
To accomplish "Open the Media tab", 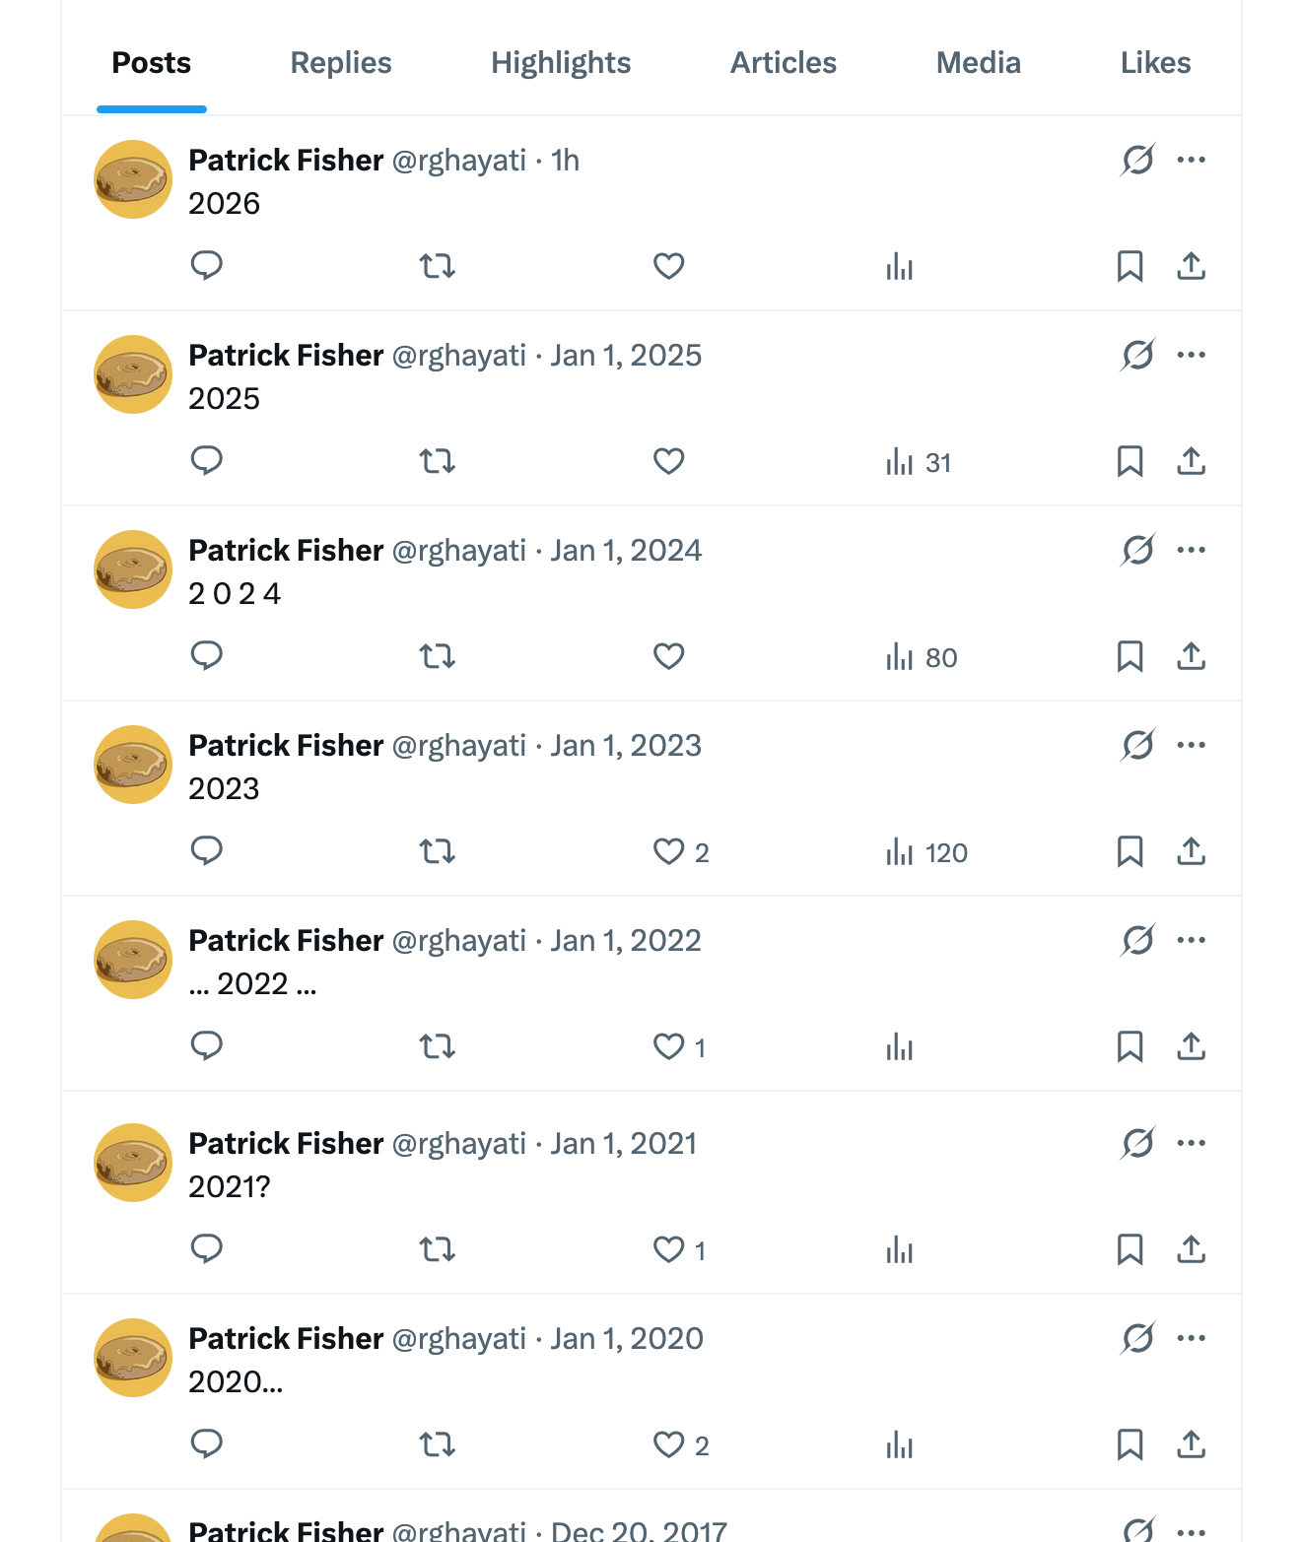I will pos(978,63).
